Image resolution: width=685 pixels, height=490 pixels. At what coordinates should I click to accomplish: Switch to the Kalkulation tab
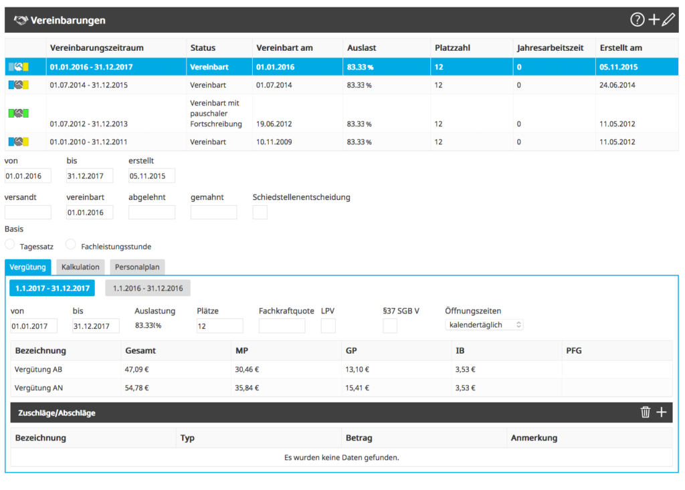pyautogui.click(x=80, y=267)
